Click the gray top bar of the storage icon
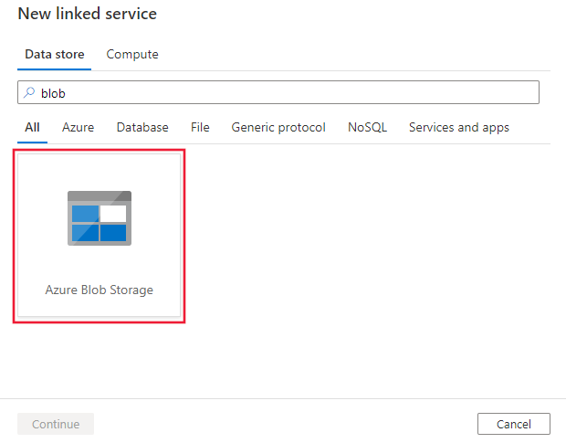The height and width of the screenshot is (443, 566). pos(100,196)
